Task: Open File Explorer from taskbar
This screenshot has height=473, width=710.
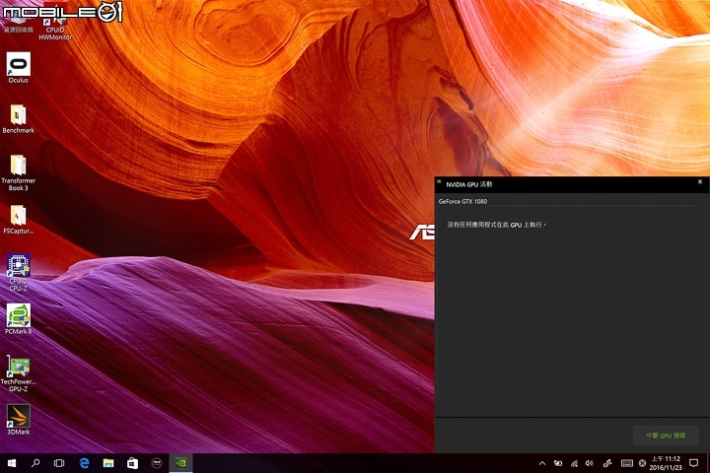Action: (108, 463)
